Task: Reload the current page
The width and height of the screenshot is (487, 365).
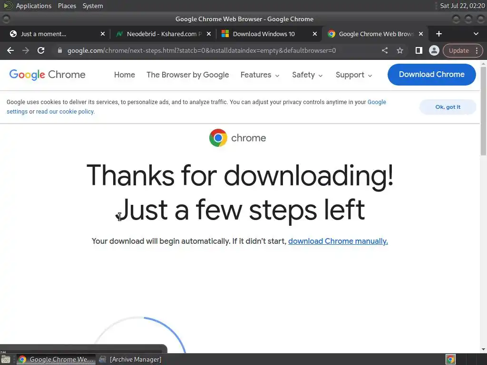Action: (41, 50)
